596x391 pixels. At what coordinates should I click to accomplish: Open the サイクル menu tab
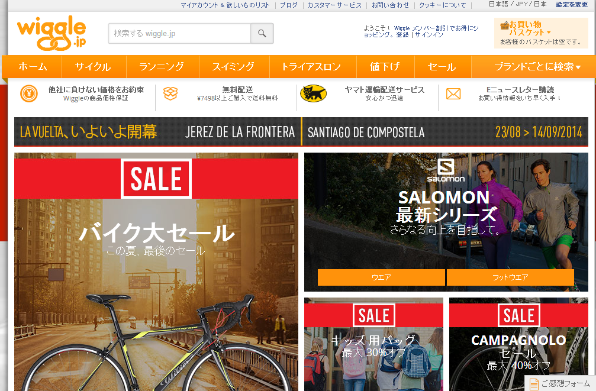coord(93,67)
